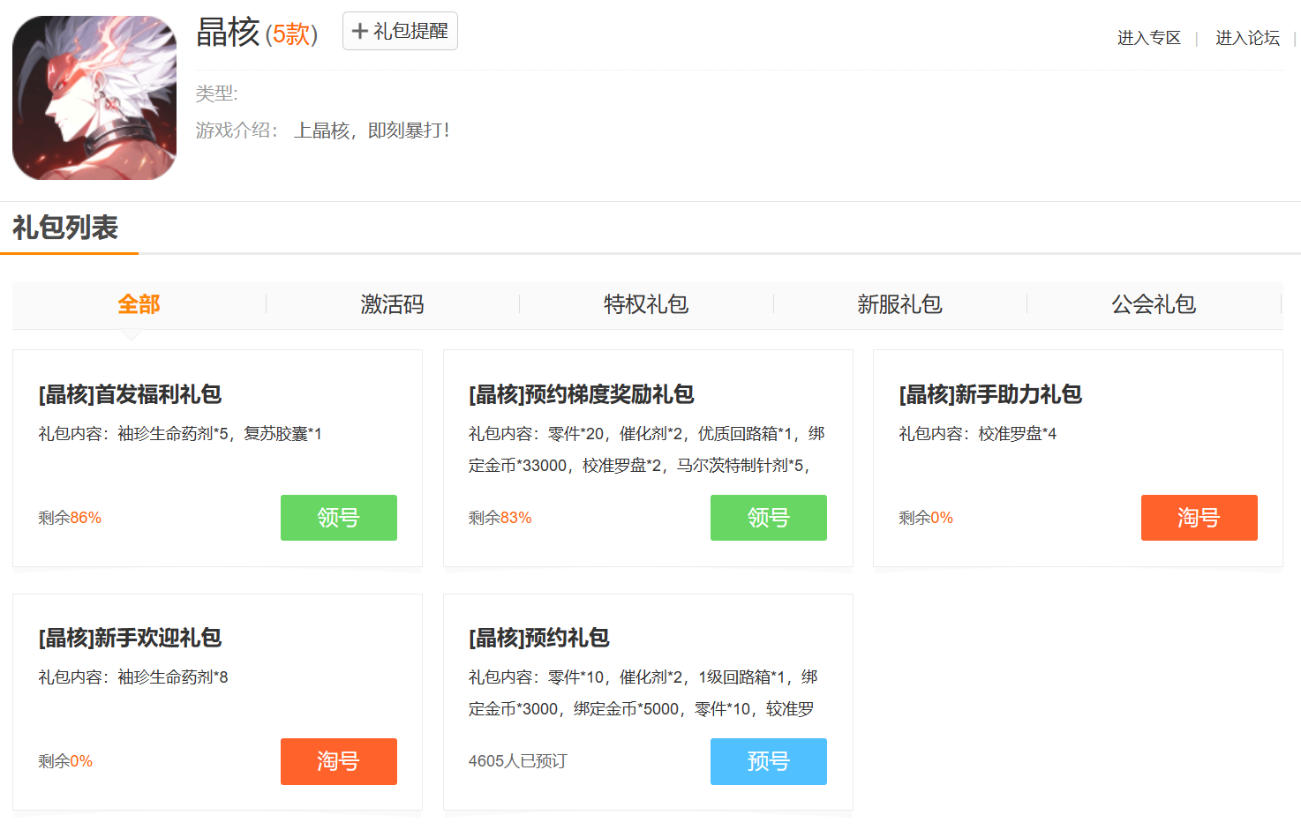Click 领号 for 预约梯度奖励礼包

click(768, 518)
